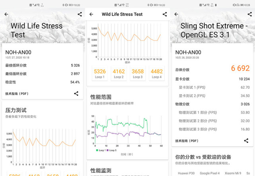Click 物理分数 value 3 026

pos(245,104)
